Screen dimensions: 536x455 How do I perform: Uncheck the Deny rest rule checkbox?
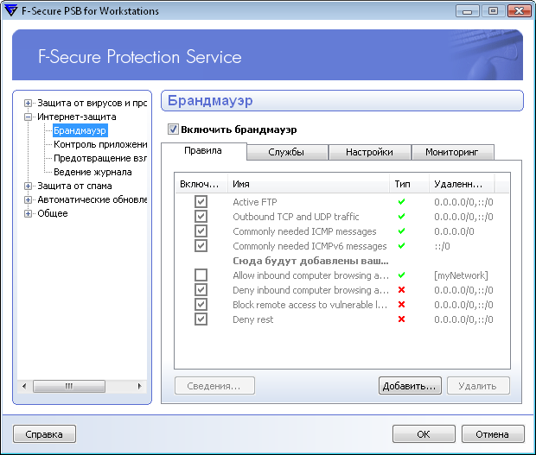pyautogui.click(x=201, y=319)
